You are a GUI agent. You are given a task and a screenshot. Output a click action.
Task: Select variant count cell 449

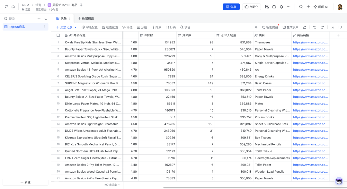click(x=196, y=83)
